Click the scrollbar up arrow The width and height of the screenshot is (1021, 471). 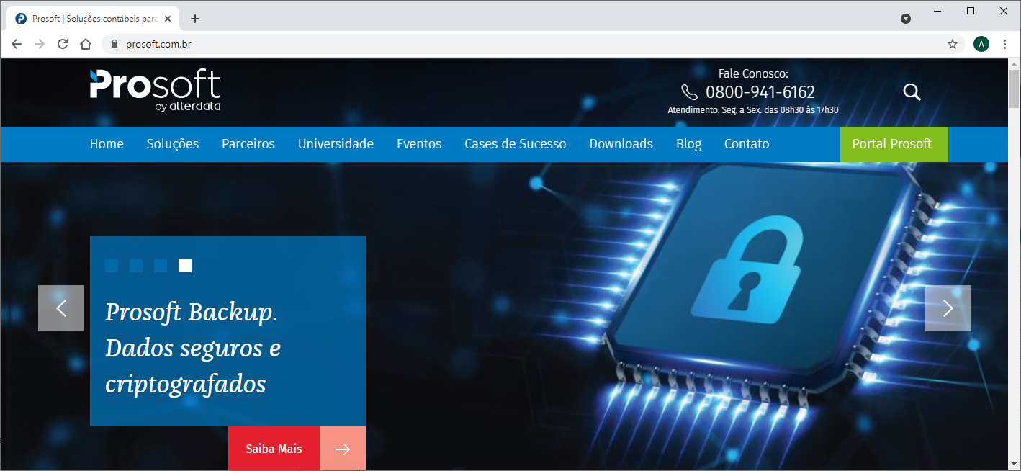1014,64
